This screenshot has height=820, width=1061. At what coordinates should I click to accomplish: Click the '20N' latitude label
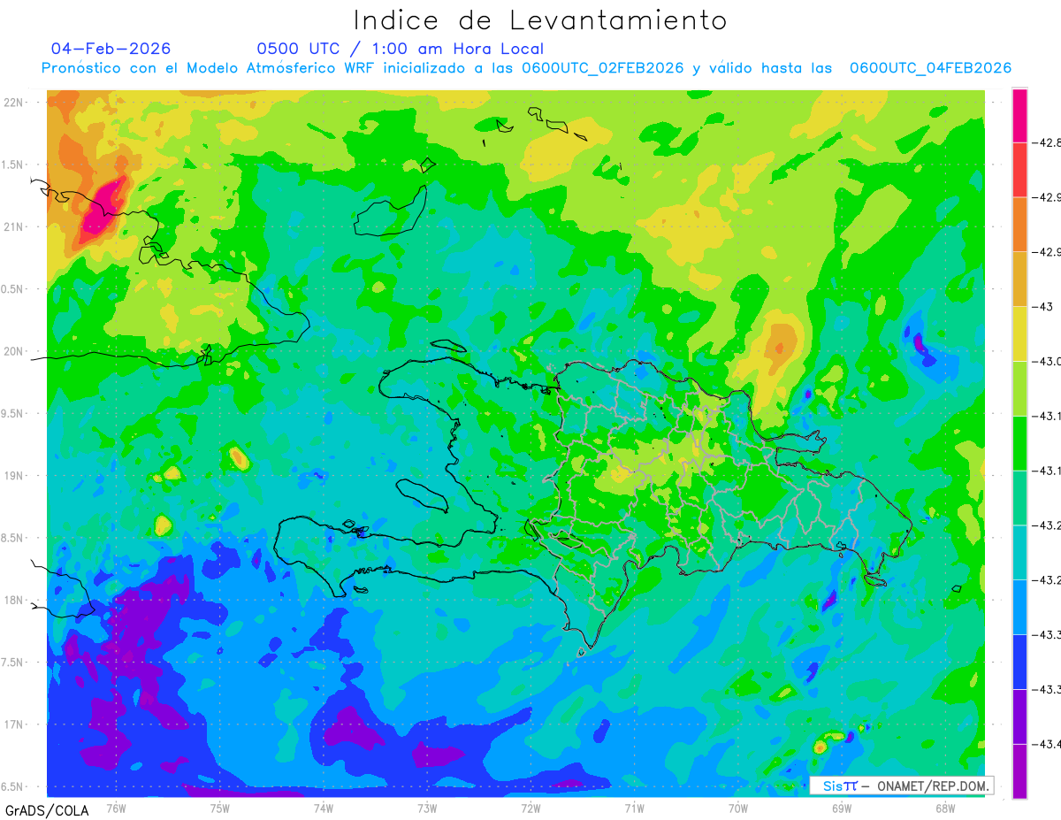click(12, 351)
